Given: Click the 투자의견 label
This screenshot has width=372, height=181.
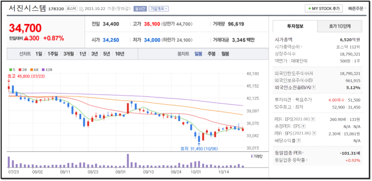Looking at the screenshot, I should click(282, 100).
